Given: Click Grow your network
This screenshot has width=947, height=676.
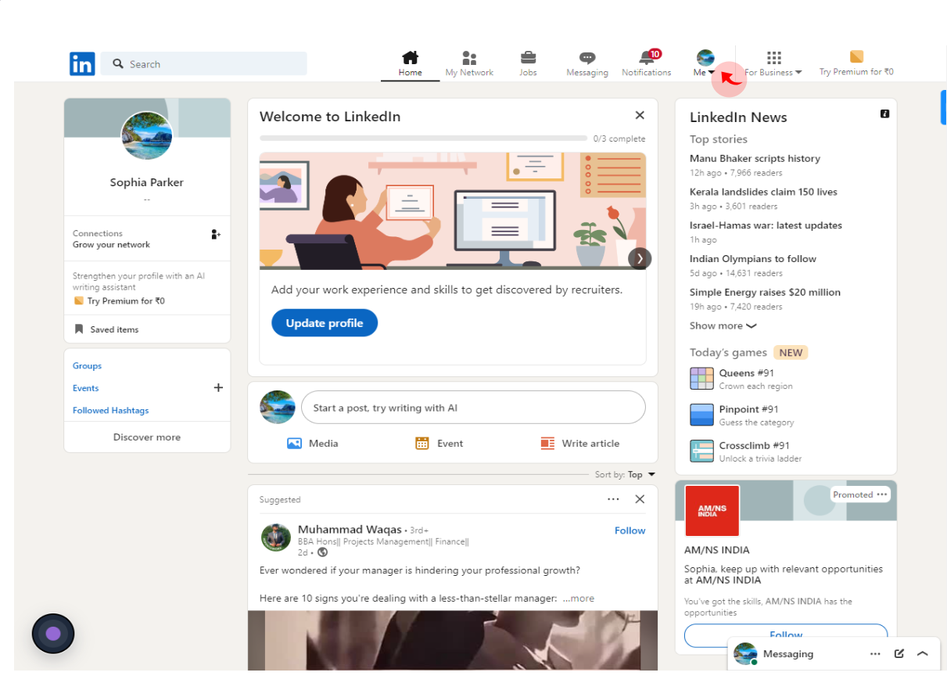Looking at the screenshot, I should [x=111, y=245].
